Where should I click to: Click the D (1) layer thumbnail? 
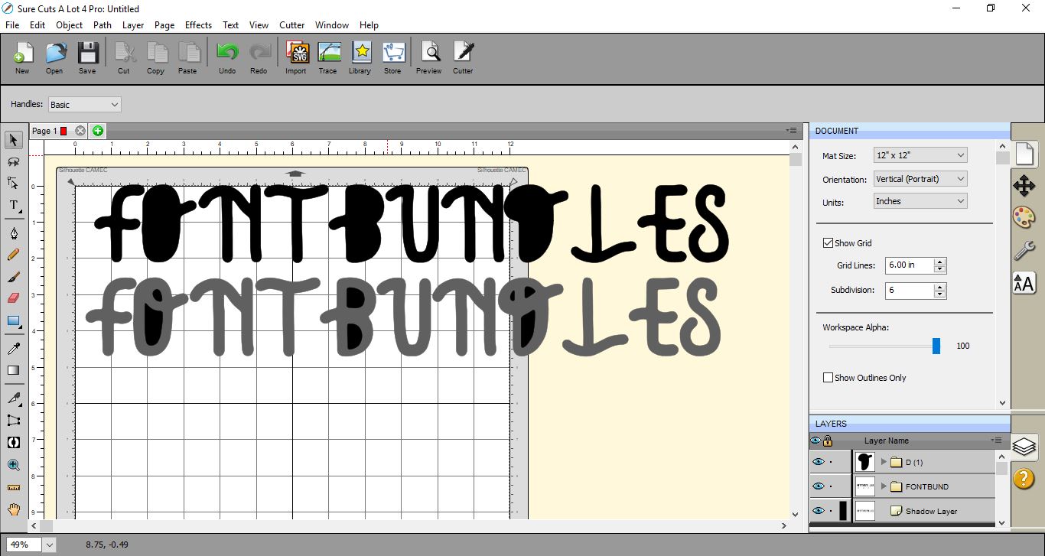[865, 461]
